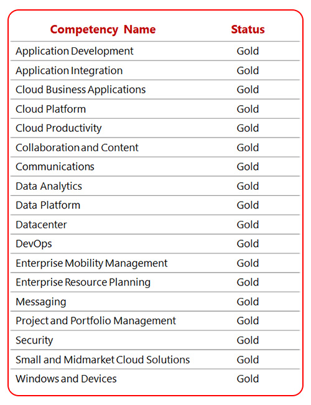Select the Datacenter competency

pyautogui.click(x=41, y=225)
